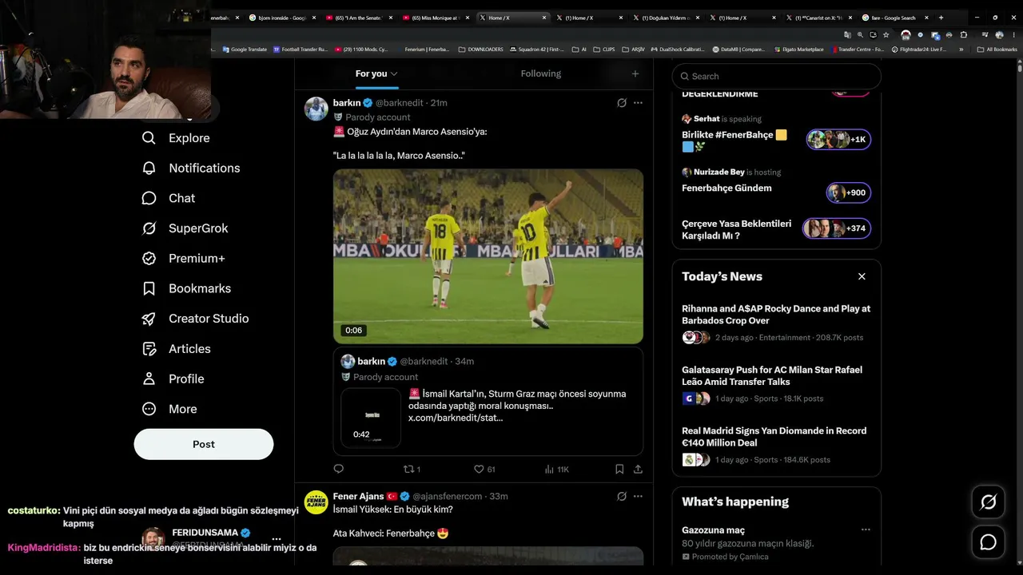Open Grok icon on Fener Ajans post
This screenshot has width=1023, height=575.
coord(621,496)
